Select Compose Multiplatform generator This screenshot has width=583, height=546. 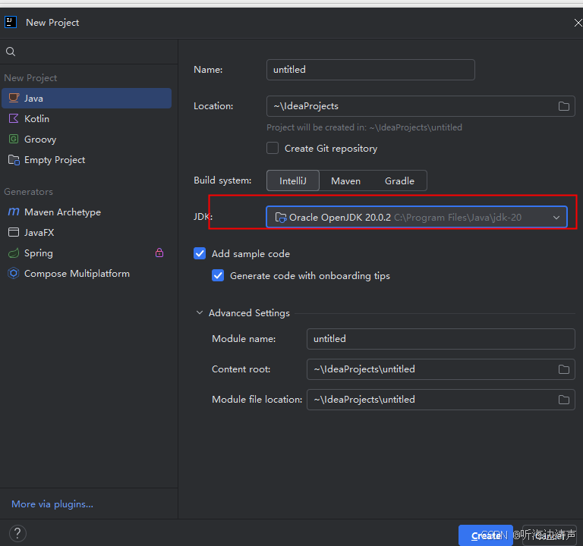coord(87,274)
